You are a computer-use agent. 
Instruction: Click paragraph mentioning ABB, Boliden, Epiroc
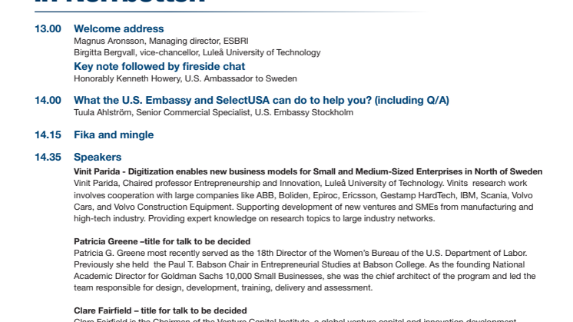(303, 201)
